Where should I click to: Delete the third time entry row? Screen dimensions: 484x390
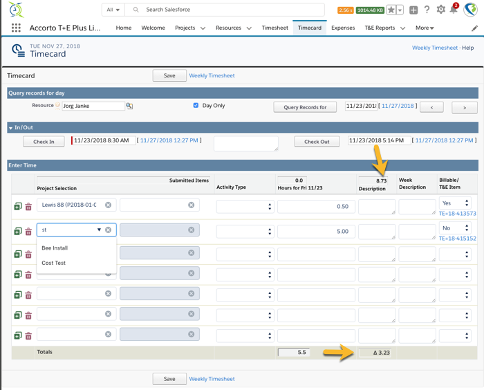28,254
